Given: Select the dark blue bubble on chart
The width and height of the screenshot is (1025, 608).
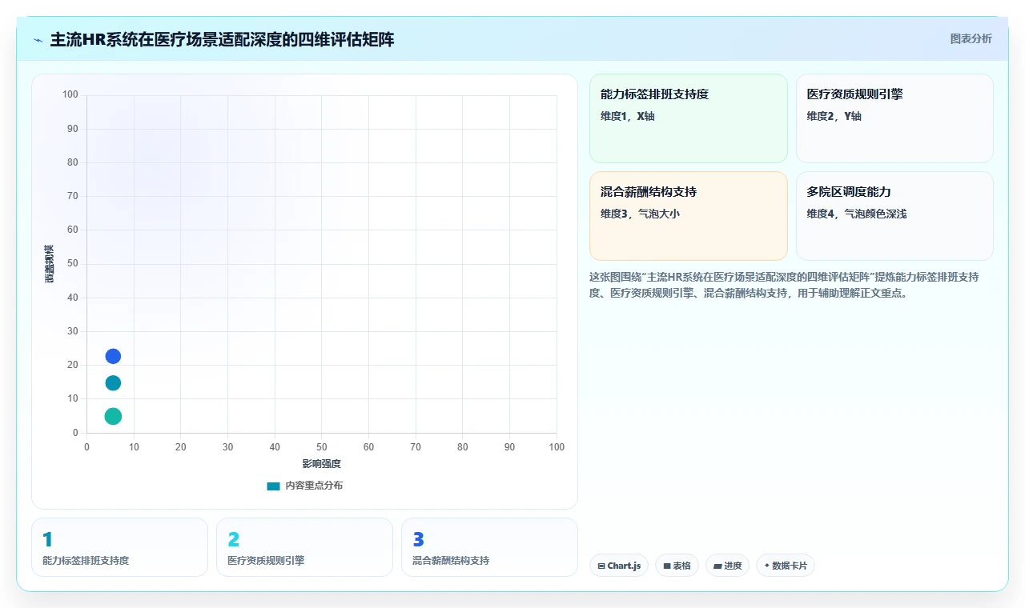Looking at the screenshot, I should tap(113, 356).
